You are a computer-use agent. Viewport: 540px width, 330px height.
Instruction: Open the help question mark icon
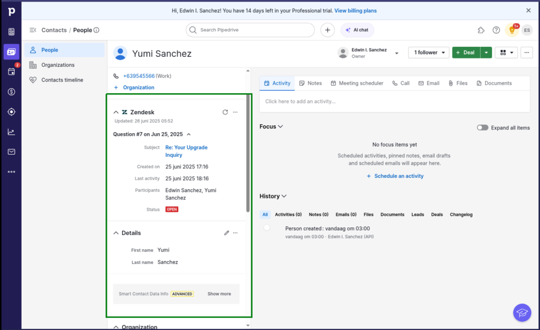[496, 30]
